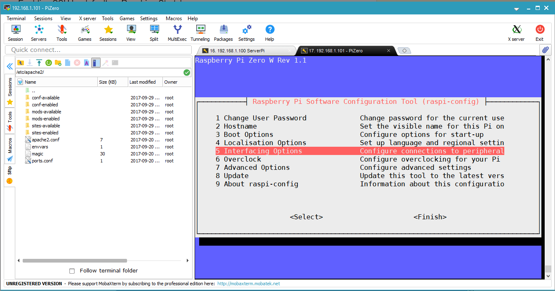The width and height of the screenshot is (555, 291).
Task: Toggle display of hidden files in SFTP
Action: click(x=95, y=63)
